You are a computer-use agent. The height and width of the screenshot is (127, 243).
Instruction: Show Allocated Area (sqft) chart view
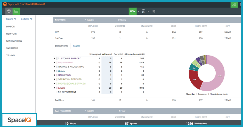tap(219, 94)
